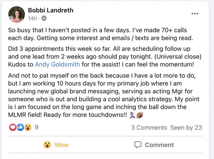Image resolution: width=214 pixels, height=159 pixels.
Task: Show who reacted via the 9 count
Action: pos(37,127)
